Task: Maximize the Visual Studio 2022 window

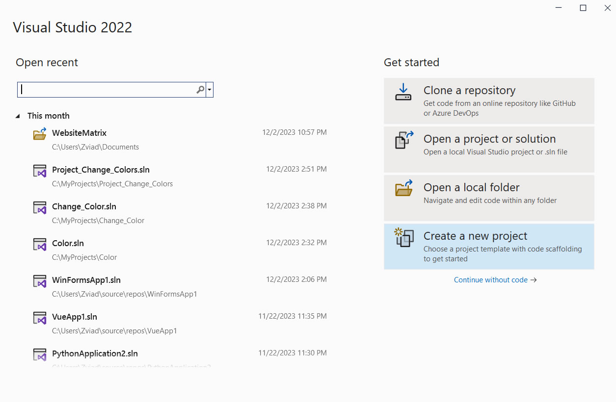Action: pyautogui.click(x=583, y=8)
